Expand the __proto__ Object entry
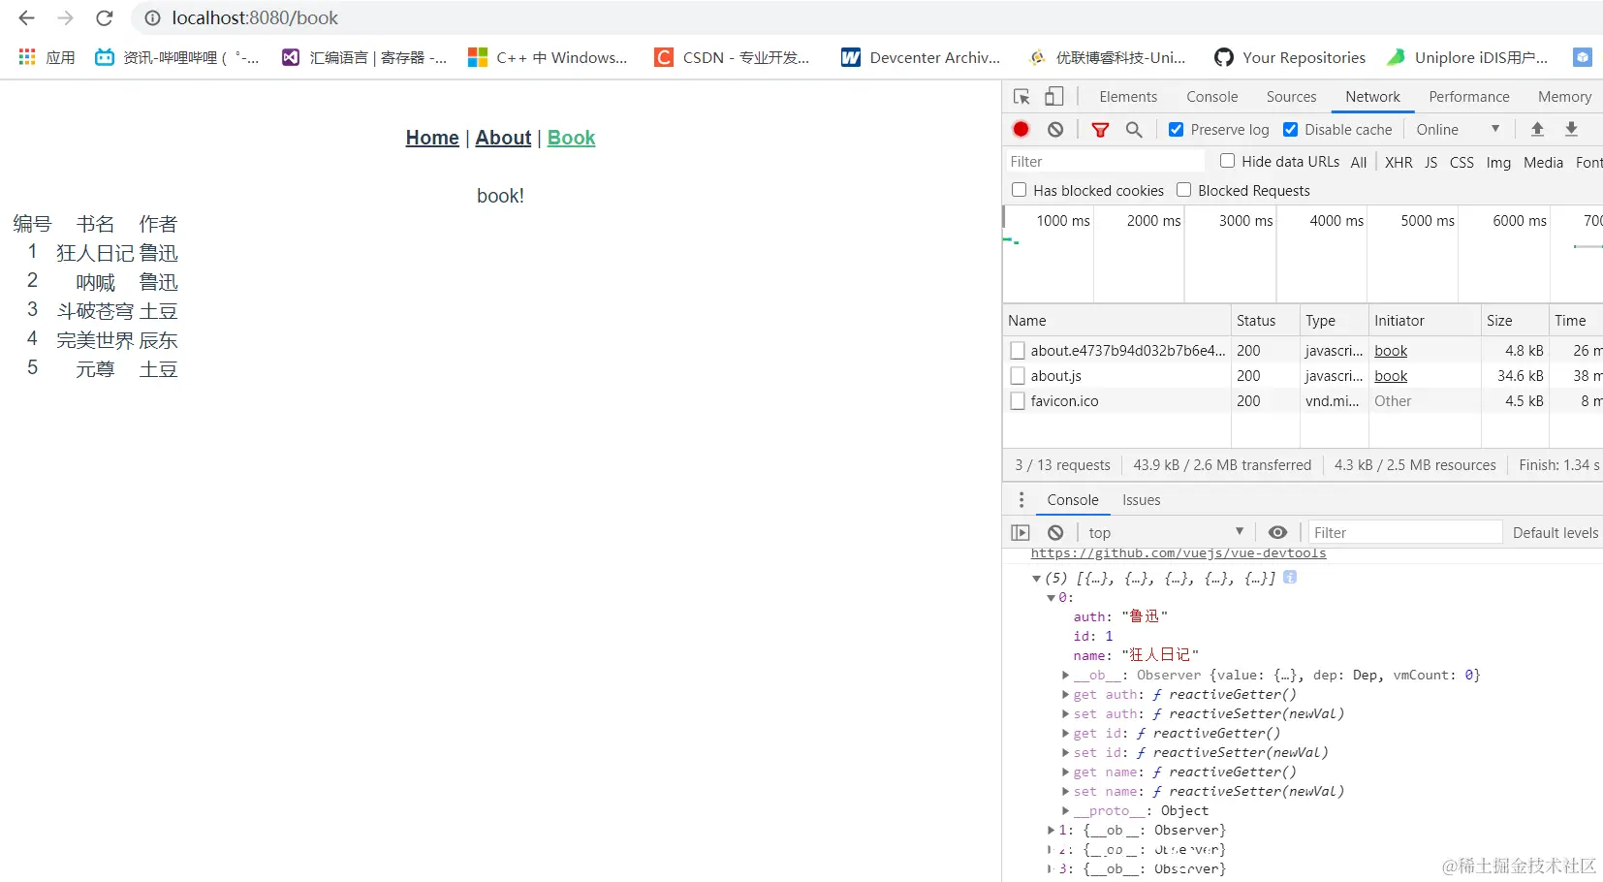The width and height of the screenshot is (1603, 882). pos(1066,811)
